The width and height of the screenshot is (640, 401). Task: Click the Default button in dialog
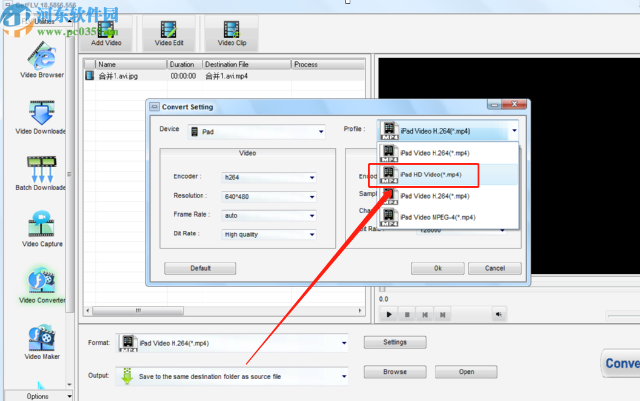click(x=201, y=268)
